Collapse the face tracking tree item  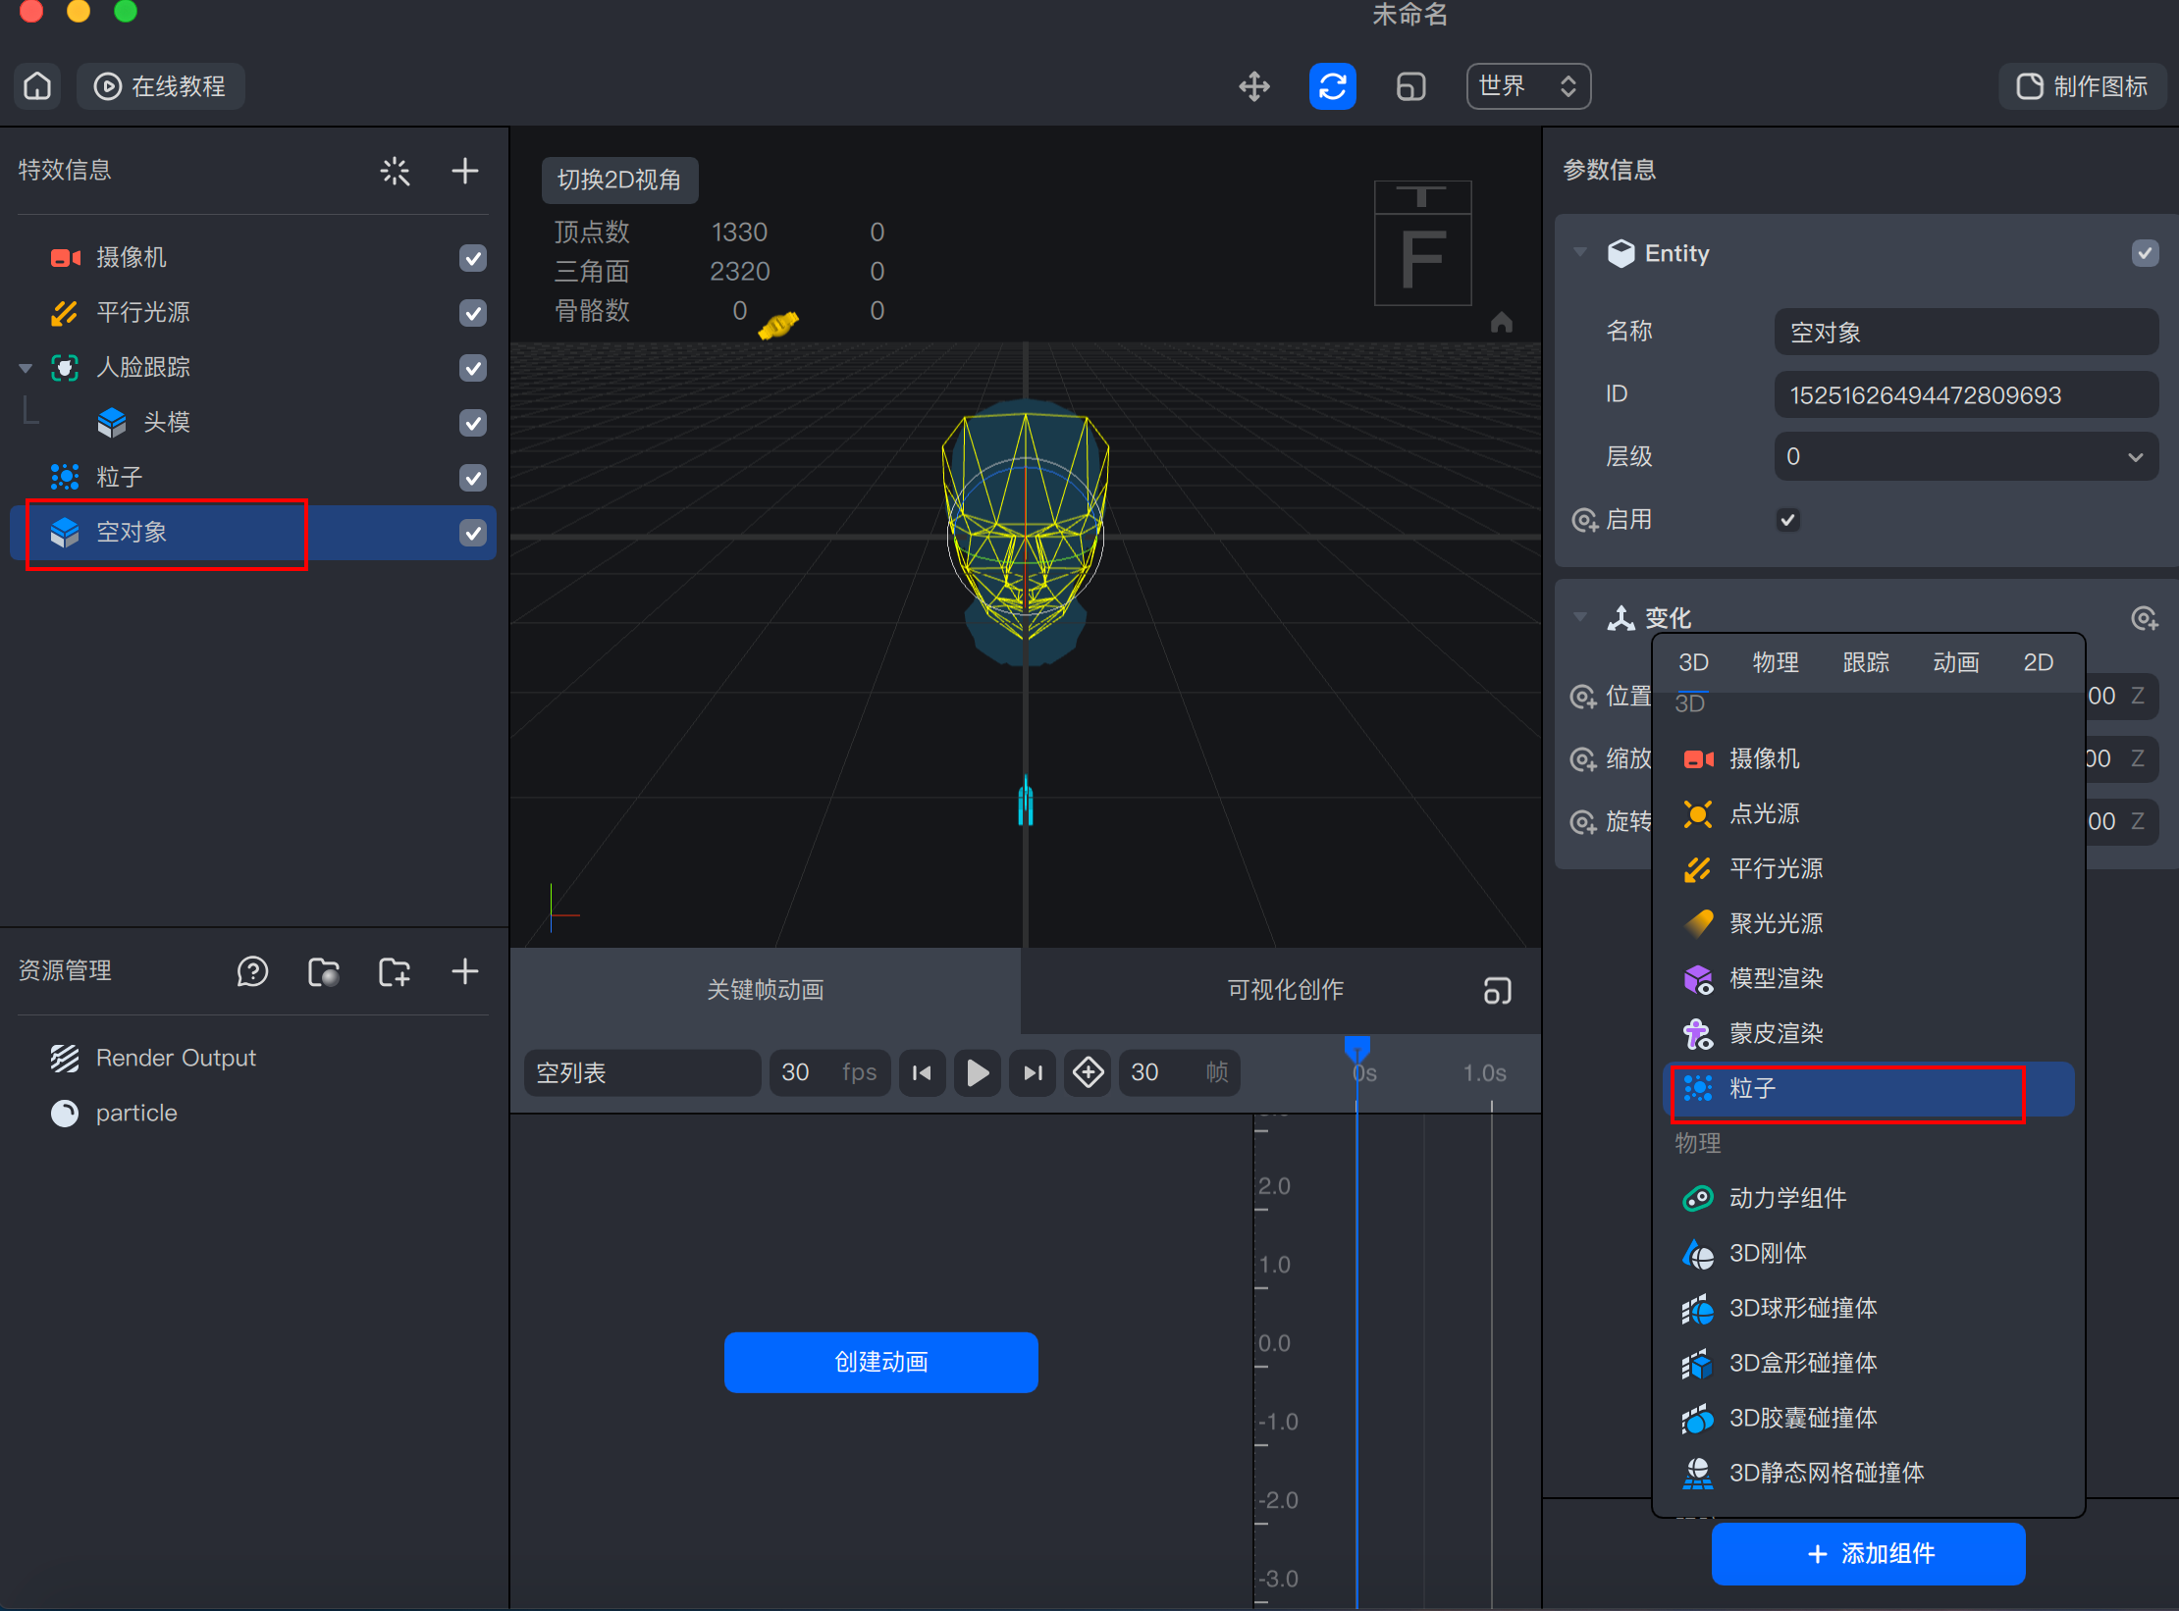click(26, 368)
